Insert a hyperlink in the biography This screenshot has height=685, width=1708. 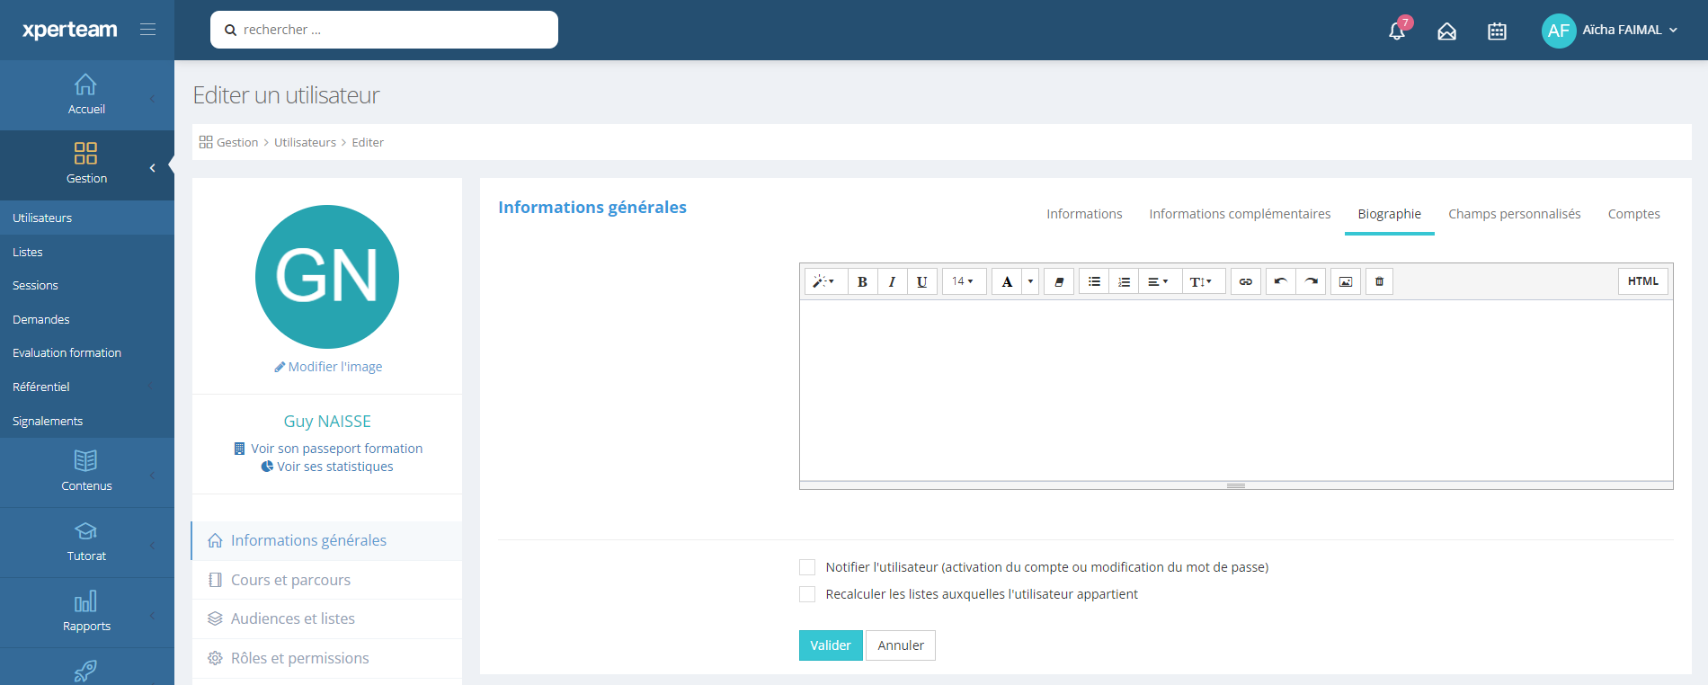pyautogui.click(x=1245, y=281)
